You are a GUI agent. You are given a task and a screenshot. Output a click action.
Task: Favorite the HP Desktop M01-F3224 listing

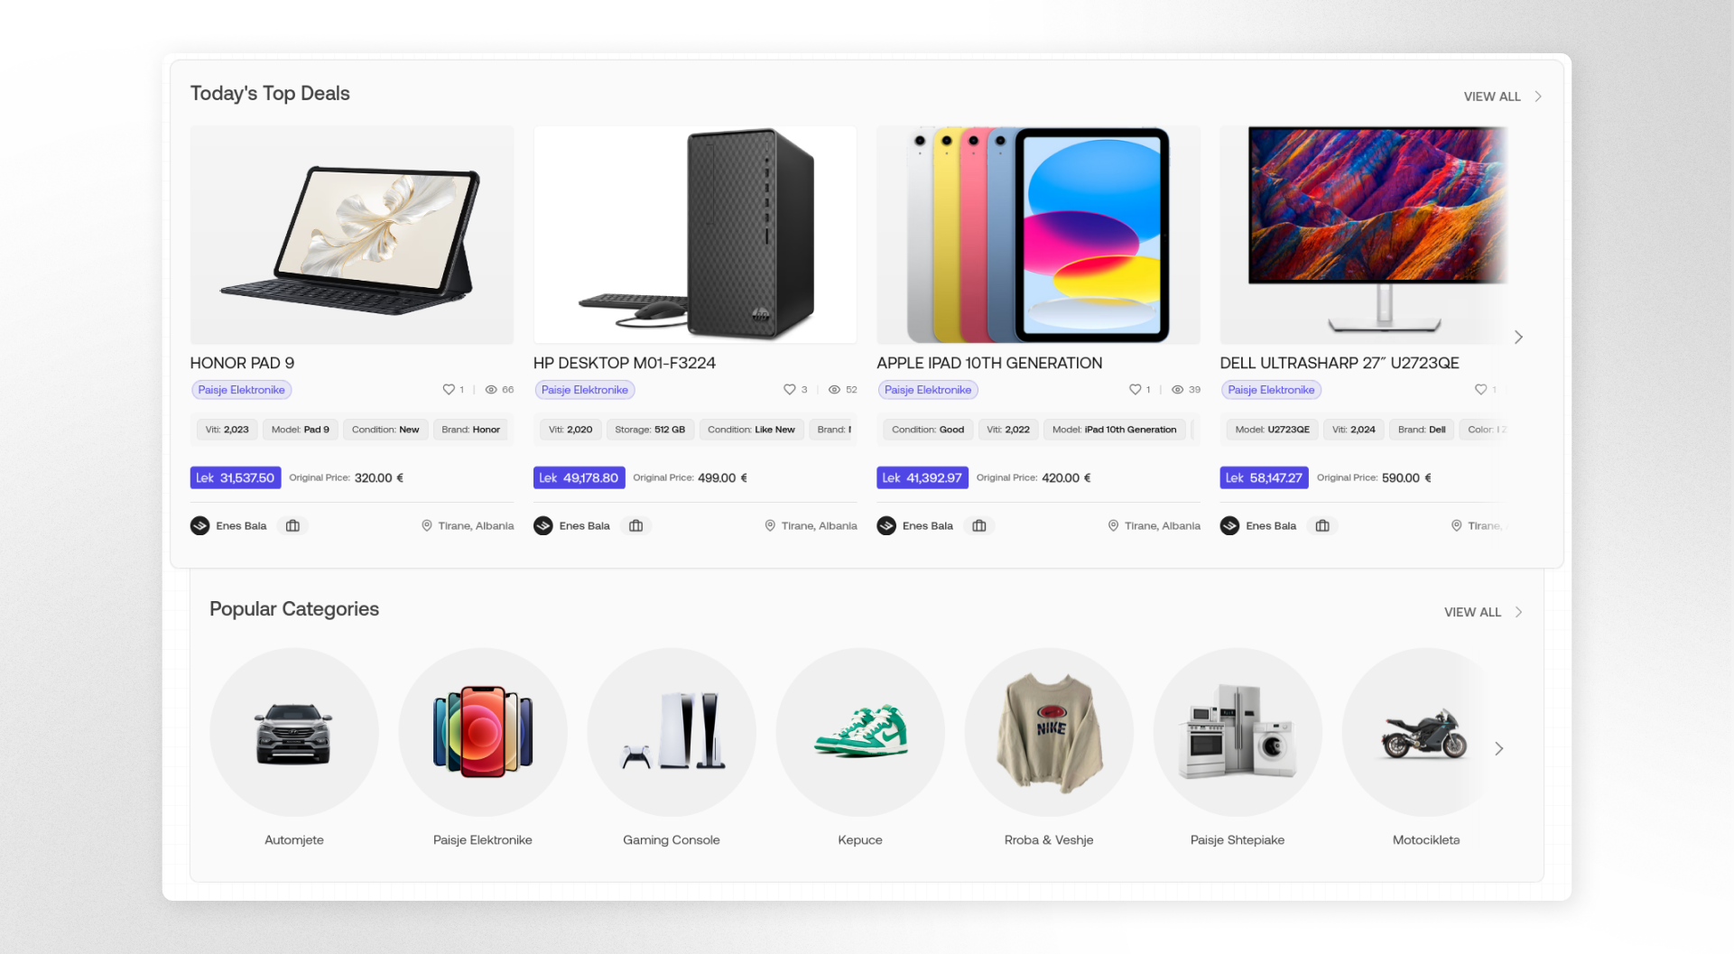790,390
